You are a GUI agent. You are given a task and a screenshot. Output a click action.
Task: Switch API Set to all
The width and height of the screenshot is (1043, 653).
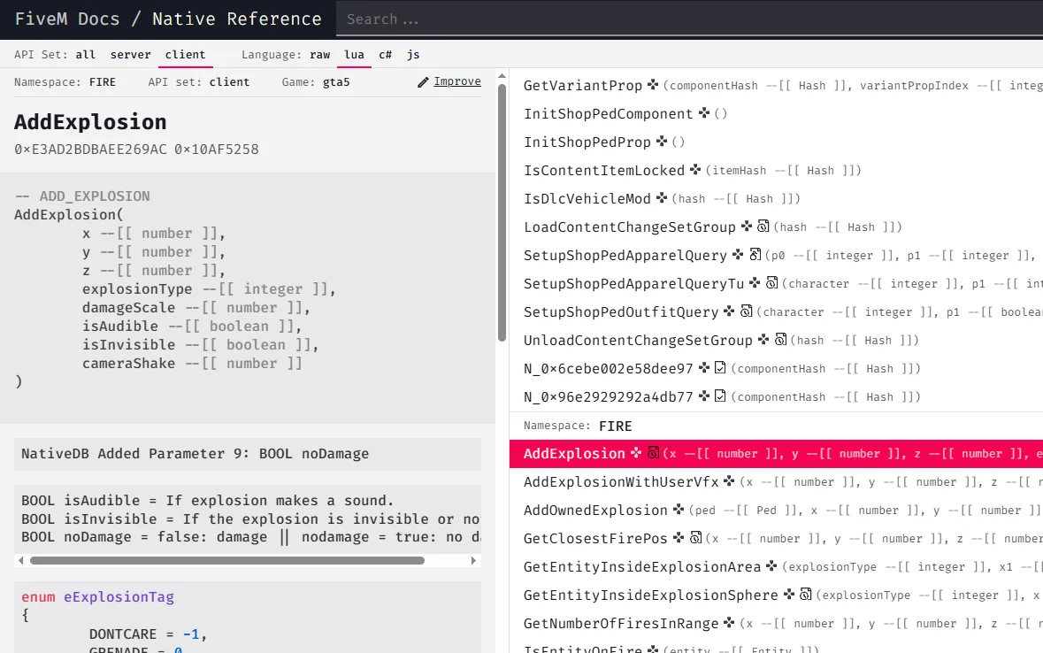coord(85,54)
